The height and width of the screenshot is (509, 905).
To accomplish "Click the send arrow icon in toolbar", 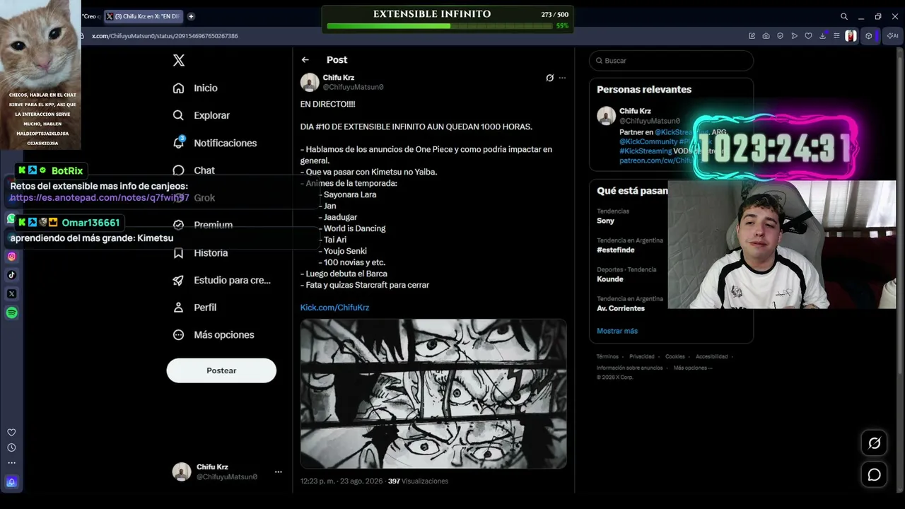I will click(x=794, y=36).
